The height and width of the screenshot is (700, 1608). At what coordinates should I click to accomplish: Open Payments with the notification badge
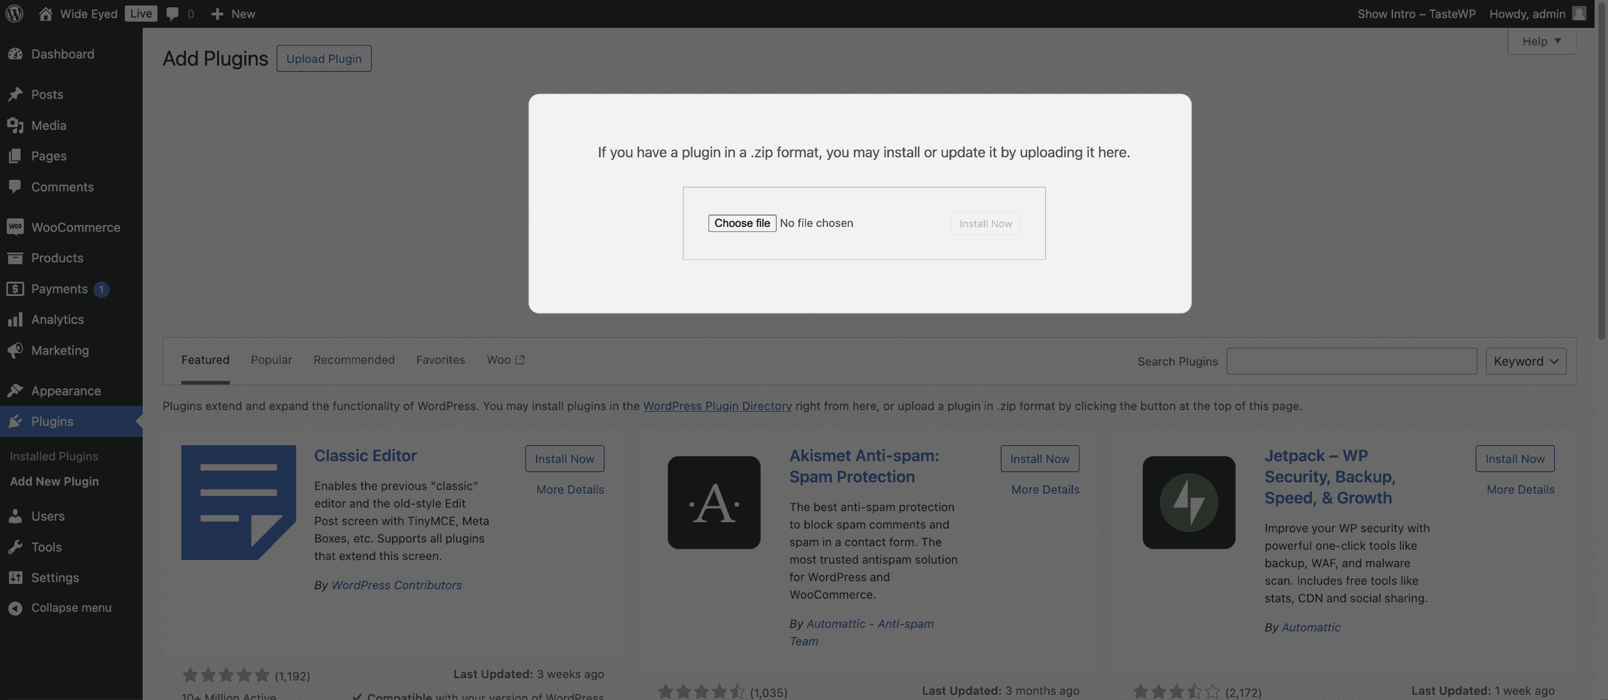59,289
